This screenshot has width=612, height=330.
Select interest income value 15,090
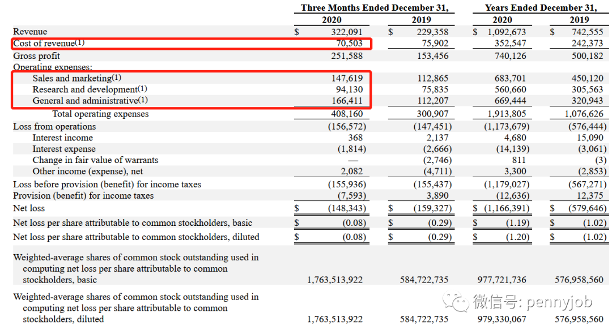click(590, 138)
